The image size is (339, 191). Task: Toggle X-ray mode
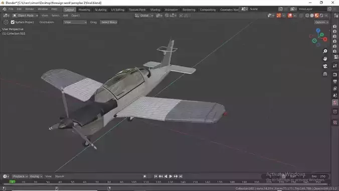click(301, 16)
